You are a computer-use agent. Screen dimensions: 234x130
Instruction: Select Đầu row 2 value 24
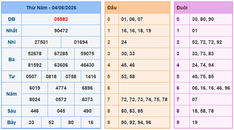[124, 42]
